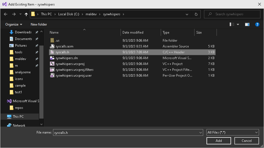264x148 pixels.
Task: Select the syscalls.asm file icon
Action: pyautogui.click(x=52, y=46)
